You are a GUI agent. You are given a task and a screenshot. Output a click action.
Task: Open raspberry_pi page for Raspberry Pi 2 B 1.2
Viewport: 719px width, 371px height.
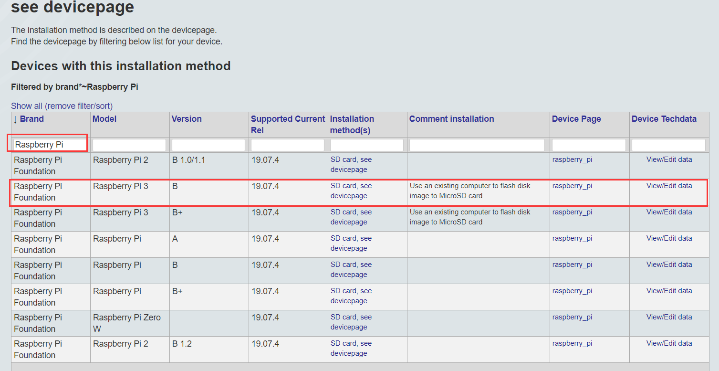(x=572, y=343)
